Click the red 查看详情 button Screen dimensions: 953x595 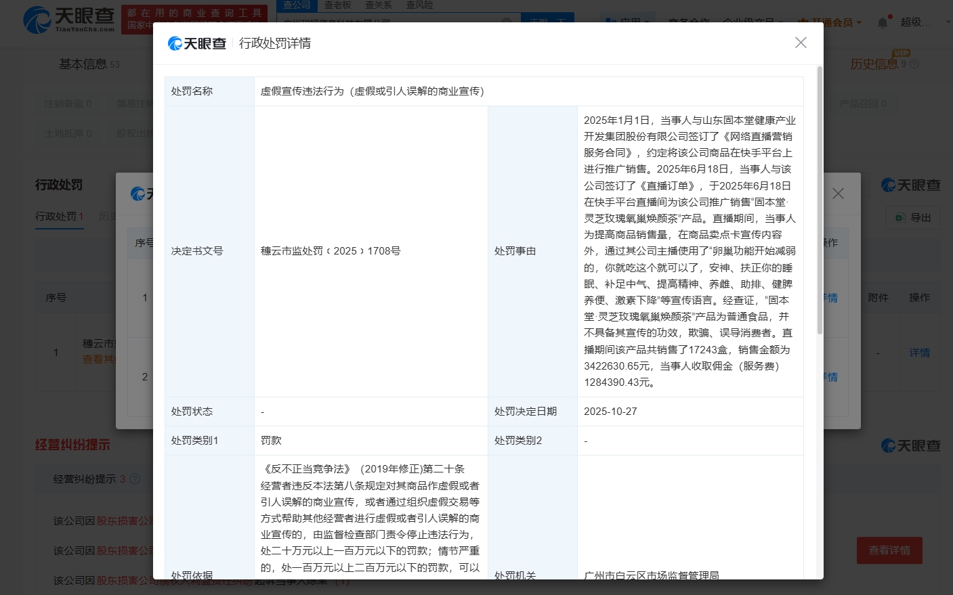pos(889,550)
